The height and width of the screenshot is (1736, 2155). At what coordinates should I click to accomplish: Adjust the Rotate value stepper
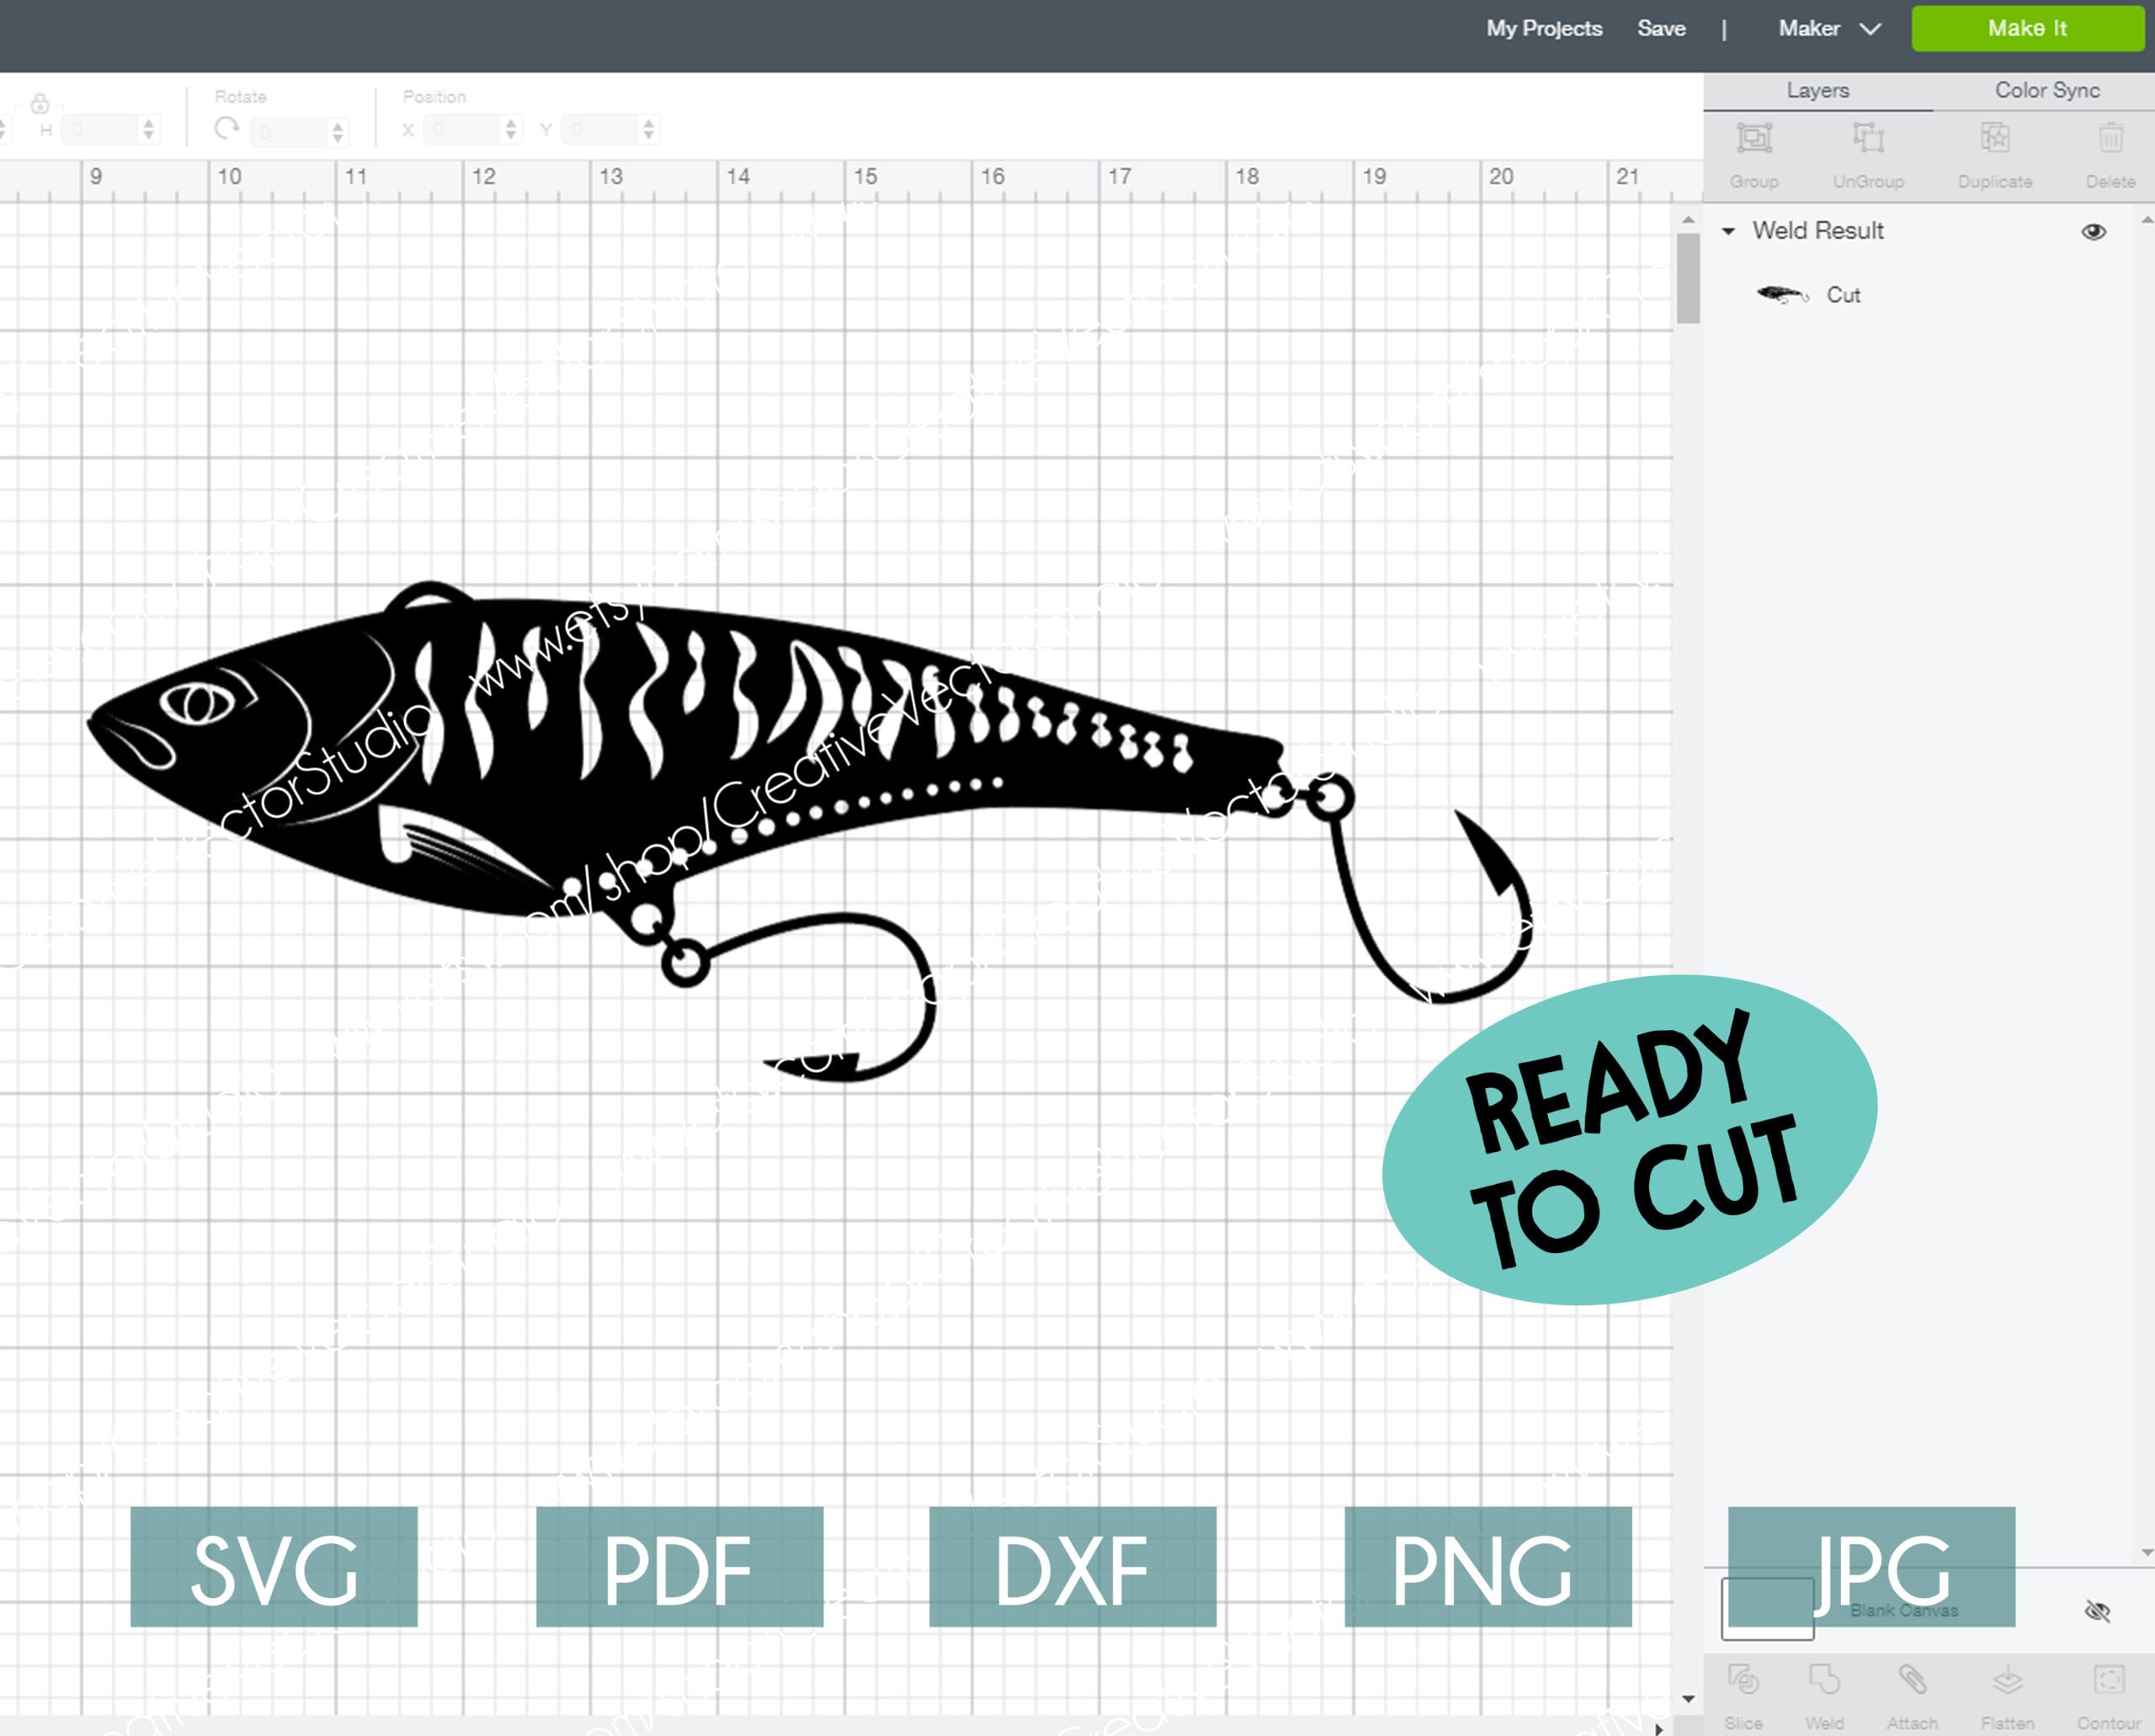click(x=338, y=131)
